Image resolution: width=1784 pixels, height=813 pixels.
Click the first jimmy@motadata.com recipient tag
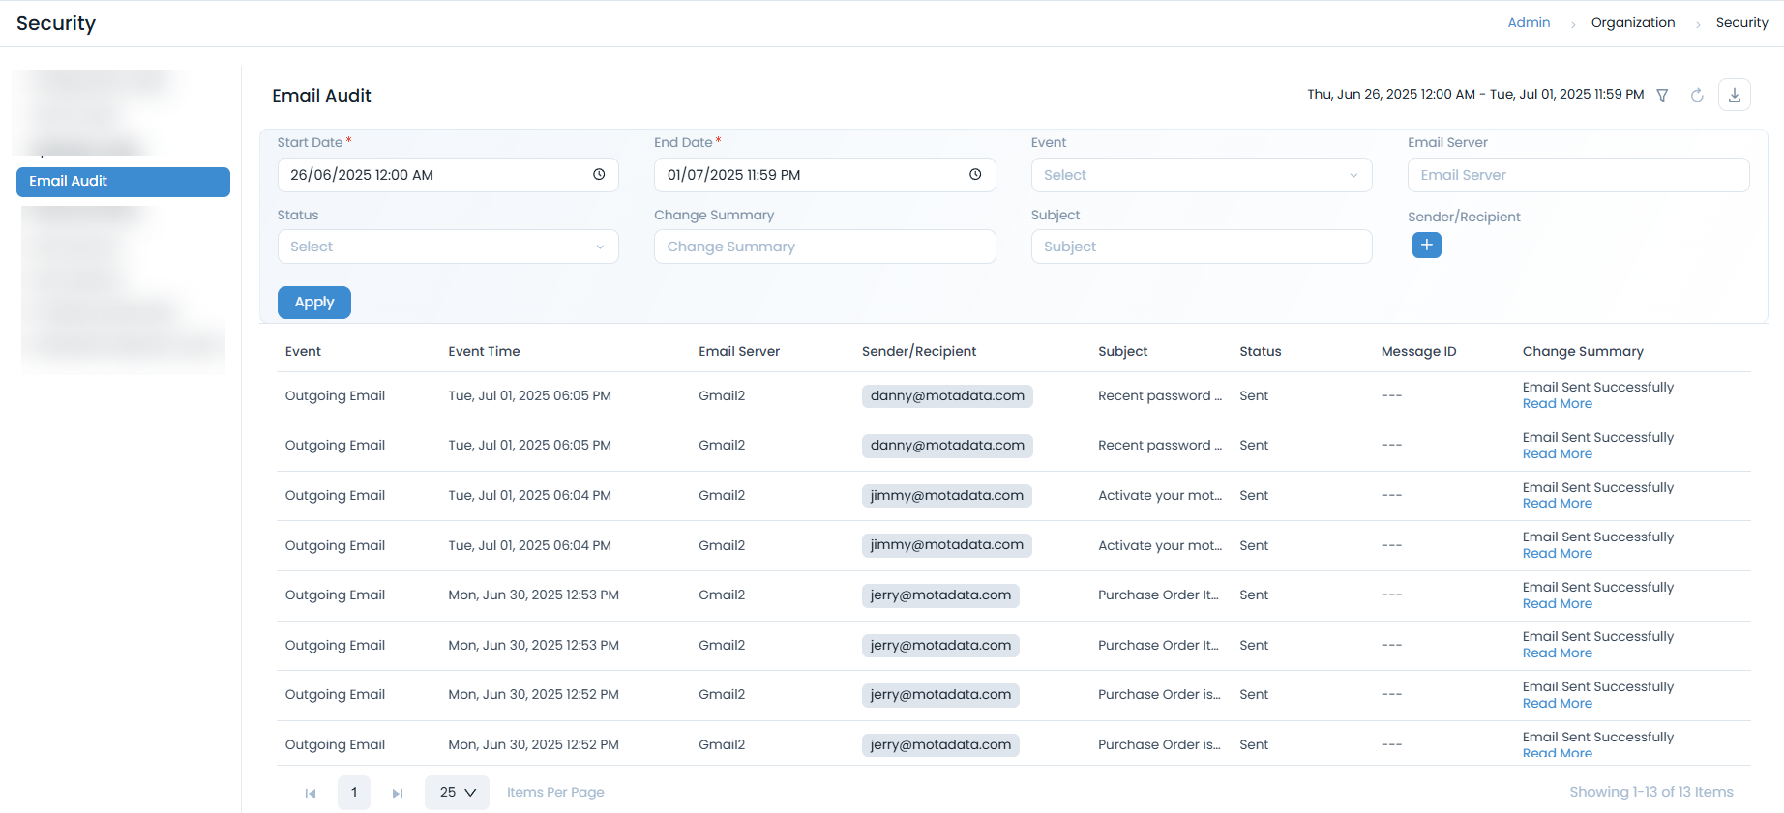point(947,496)
